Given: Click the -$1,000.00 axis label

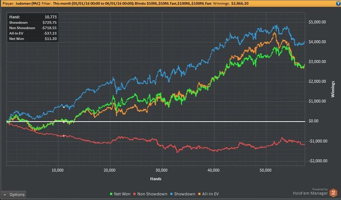Looking at the screenshot, I should tap(318, 141).
